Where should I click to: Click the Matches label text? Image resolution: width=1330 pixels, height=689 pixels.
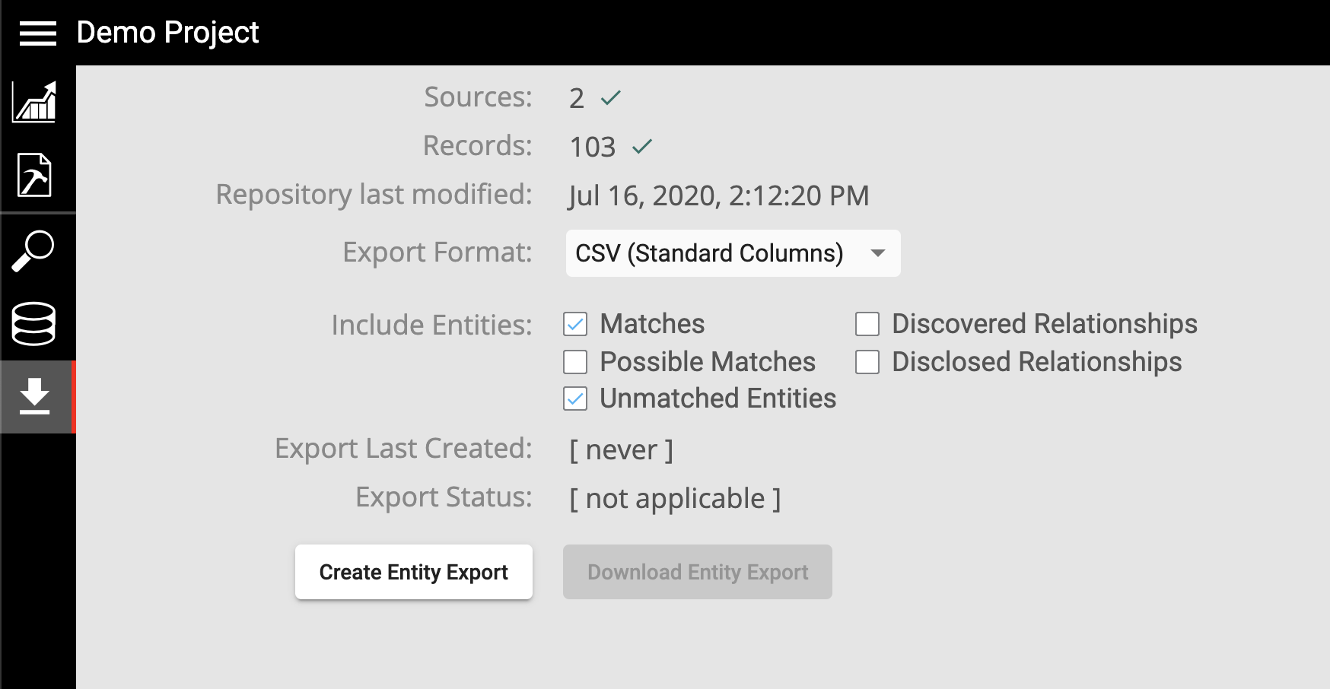tap(652, 324)
